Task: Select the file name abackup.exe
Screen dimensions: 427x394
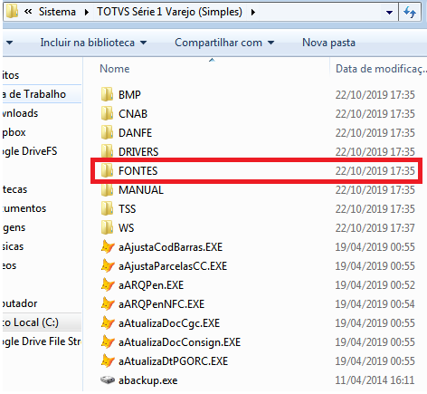Action: (147, 380)
